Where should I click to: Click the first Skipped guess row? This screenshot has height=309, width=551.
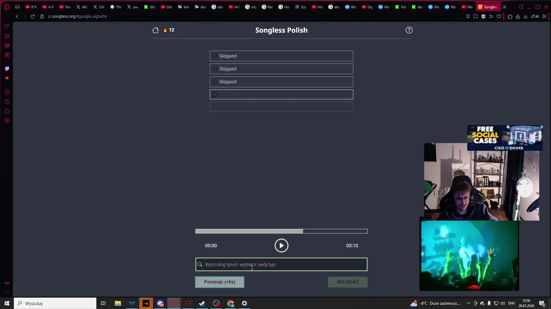click(x=282, y=56)
